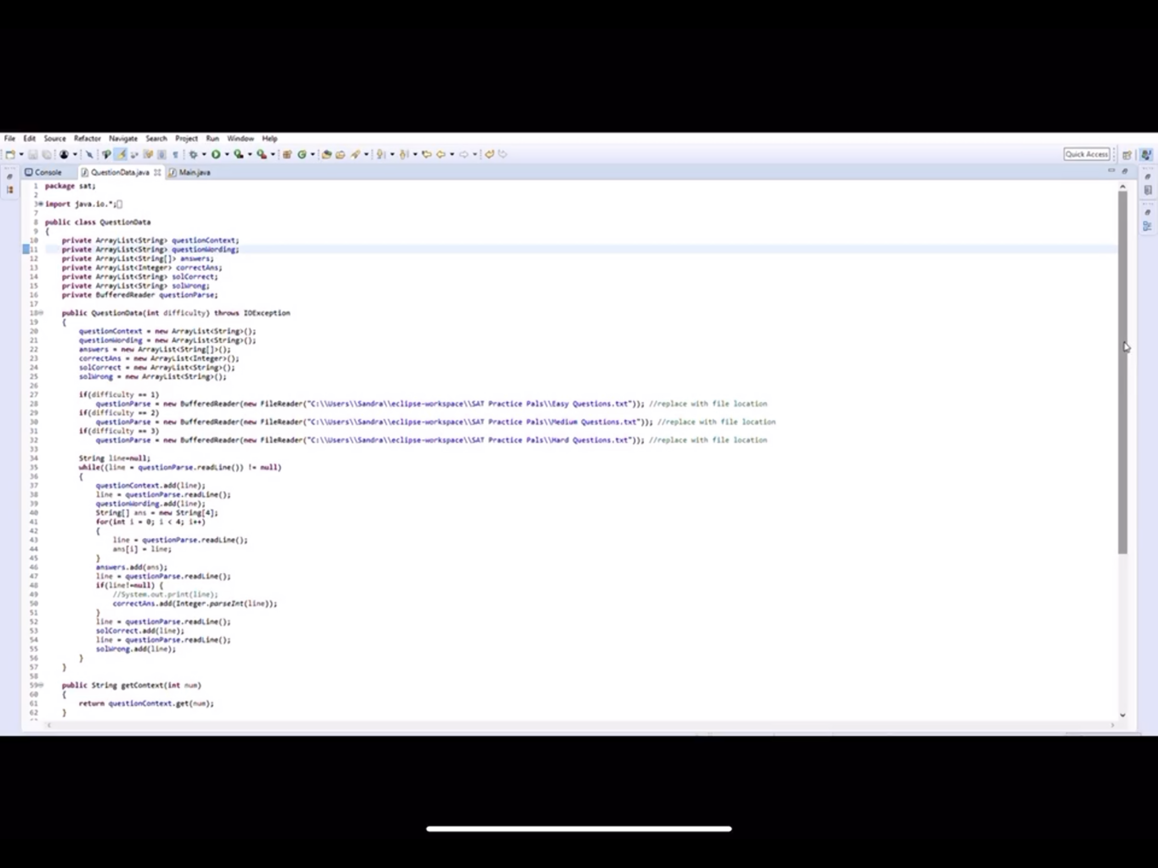Close the QuestionData.java tab

157,172
